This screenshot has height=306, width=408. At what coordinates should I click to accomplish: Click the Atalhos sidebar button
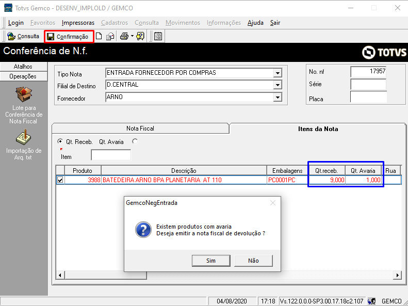click(23, 67)
